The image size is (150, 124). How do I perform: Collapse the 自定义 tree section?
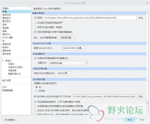[x=3, y=61]
